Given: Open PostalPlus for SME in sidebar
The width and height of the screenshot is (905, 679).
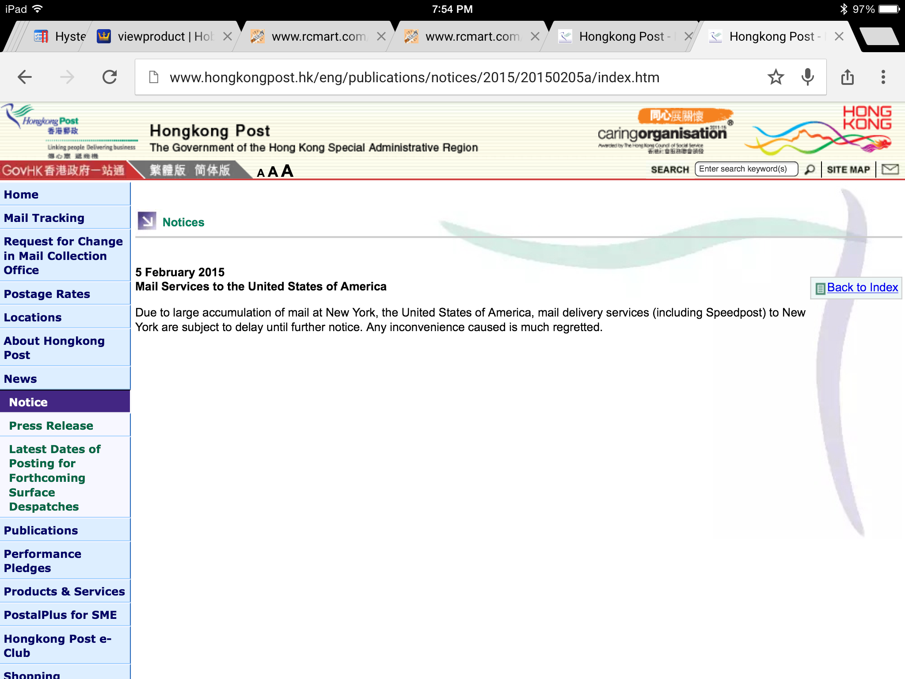Looking at the screenshot, I should click(x=65, y=614).
